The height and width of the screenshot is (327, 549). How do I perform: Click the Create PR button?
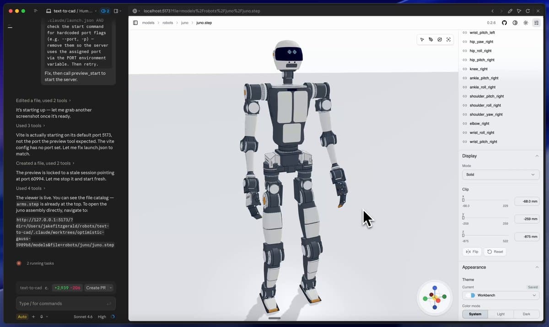point(96,288)
